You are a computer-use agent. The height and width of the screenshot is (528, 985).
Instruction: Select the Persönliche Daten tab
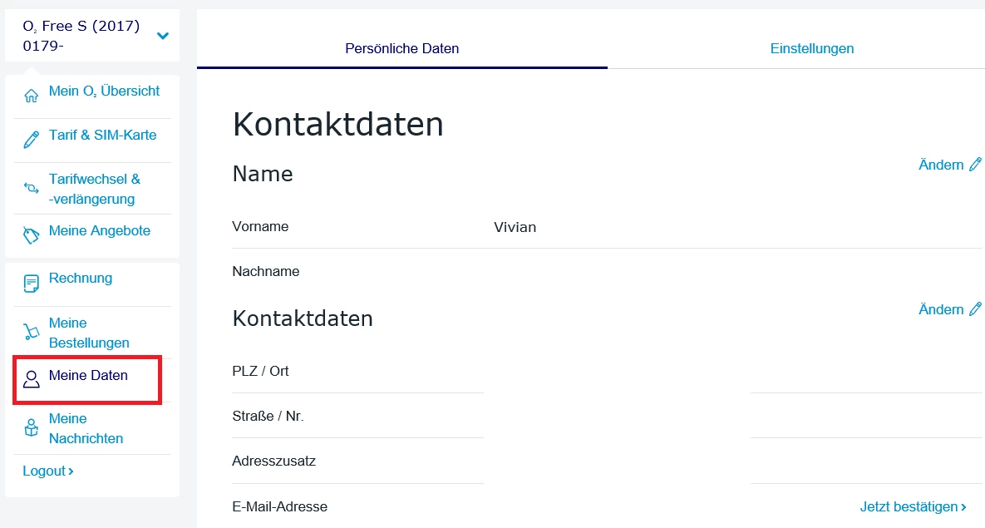pos(402,48)
